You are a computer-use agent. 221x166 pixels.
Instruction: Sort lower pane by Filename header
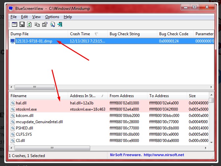tap(38, 96)
